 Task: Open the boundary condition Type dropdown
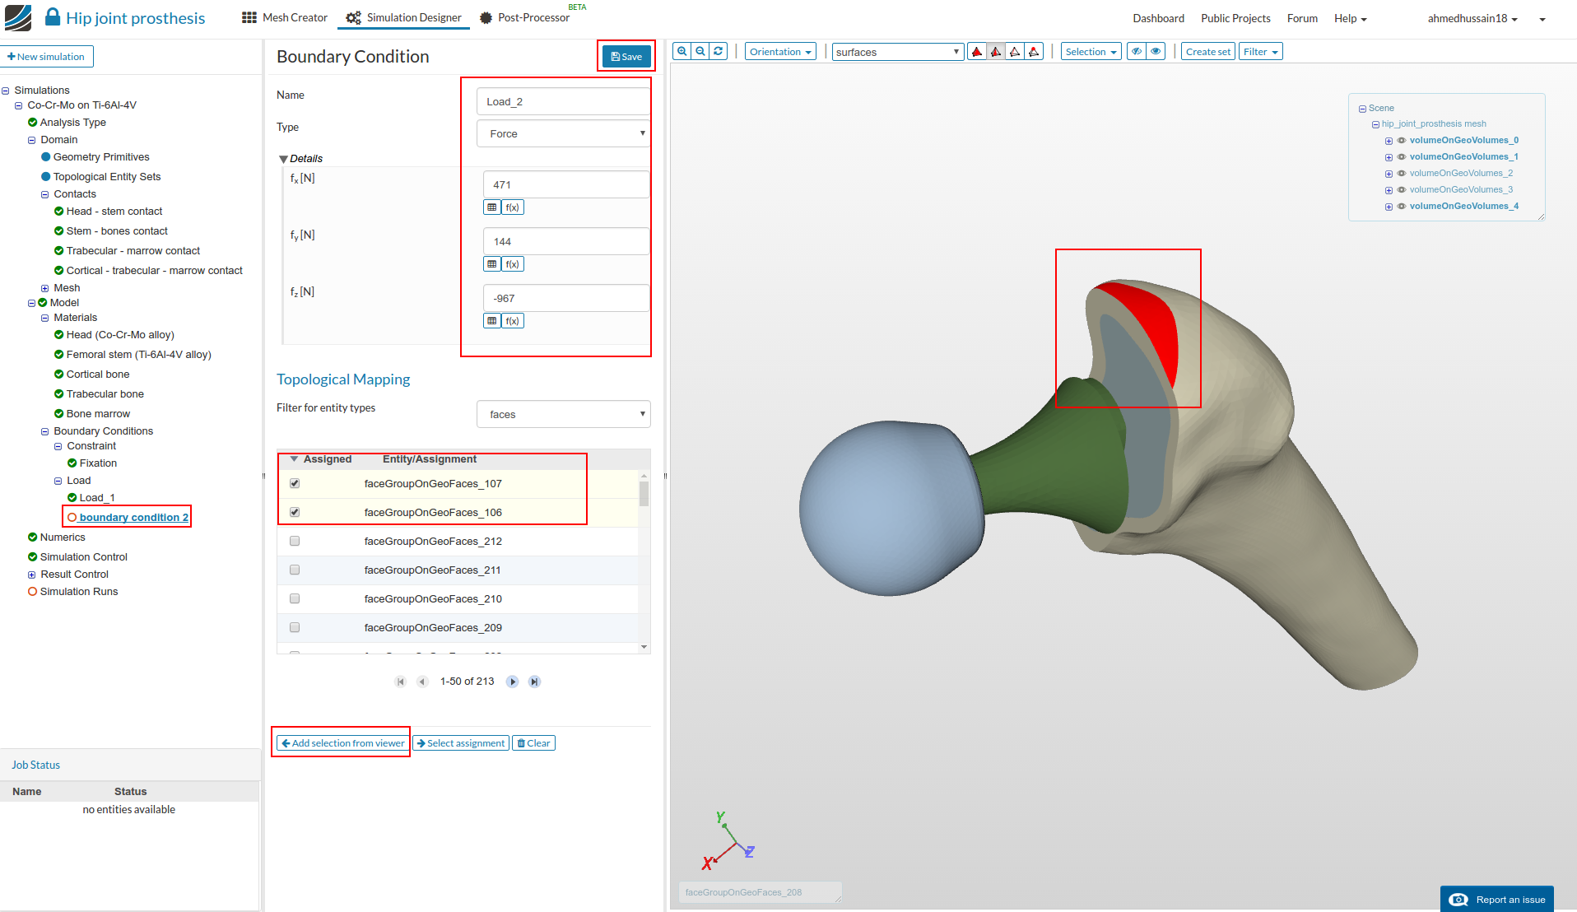coord(564,134)
